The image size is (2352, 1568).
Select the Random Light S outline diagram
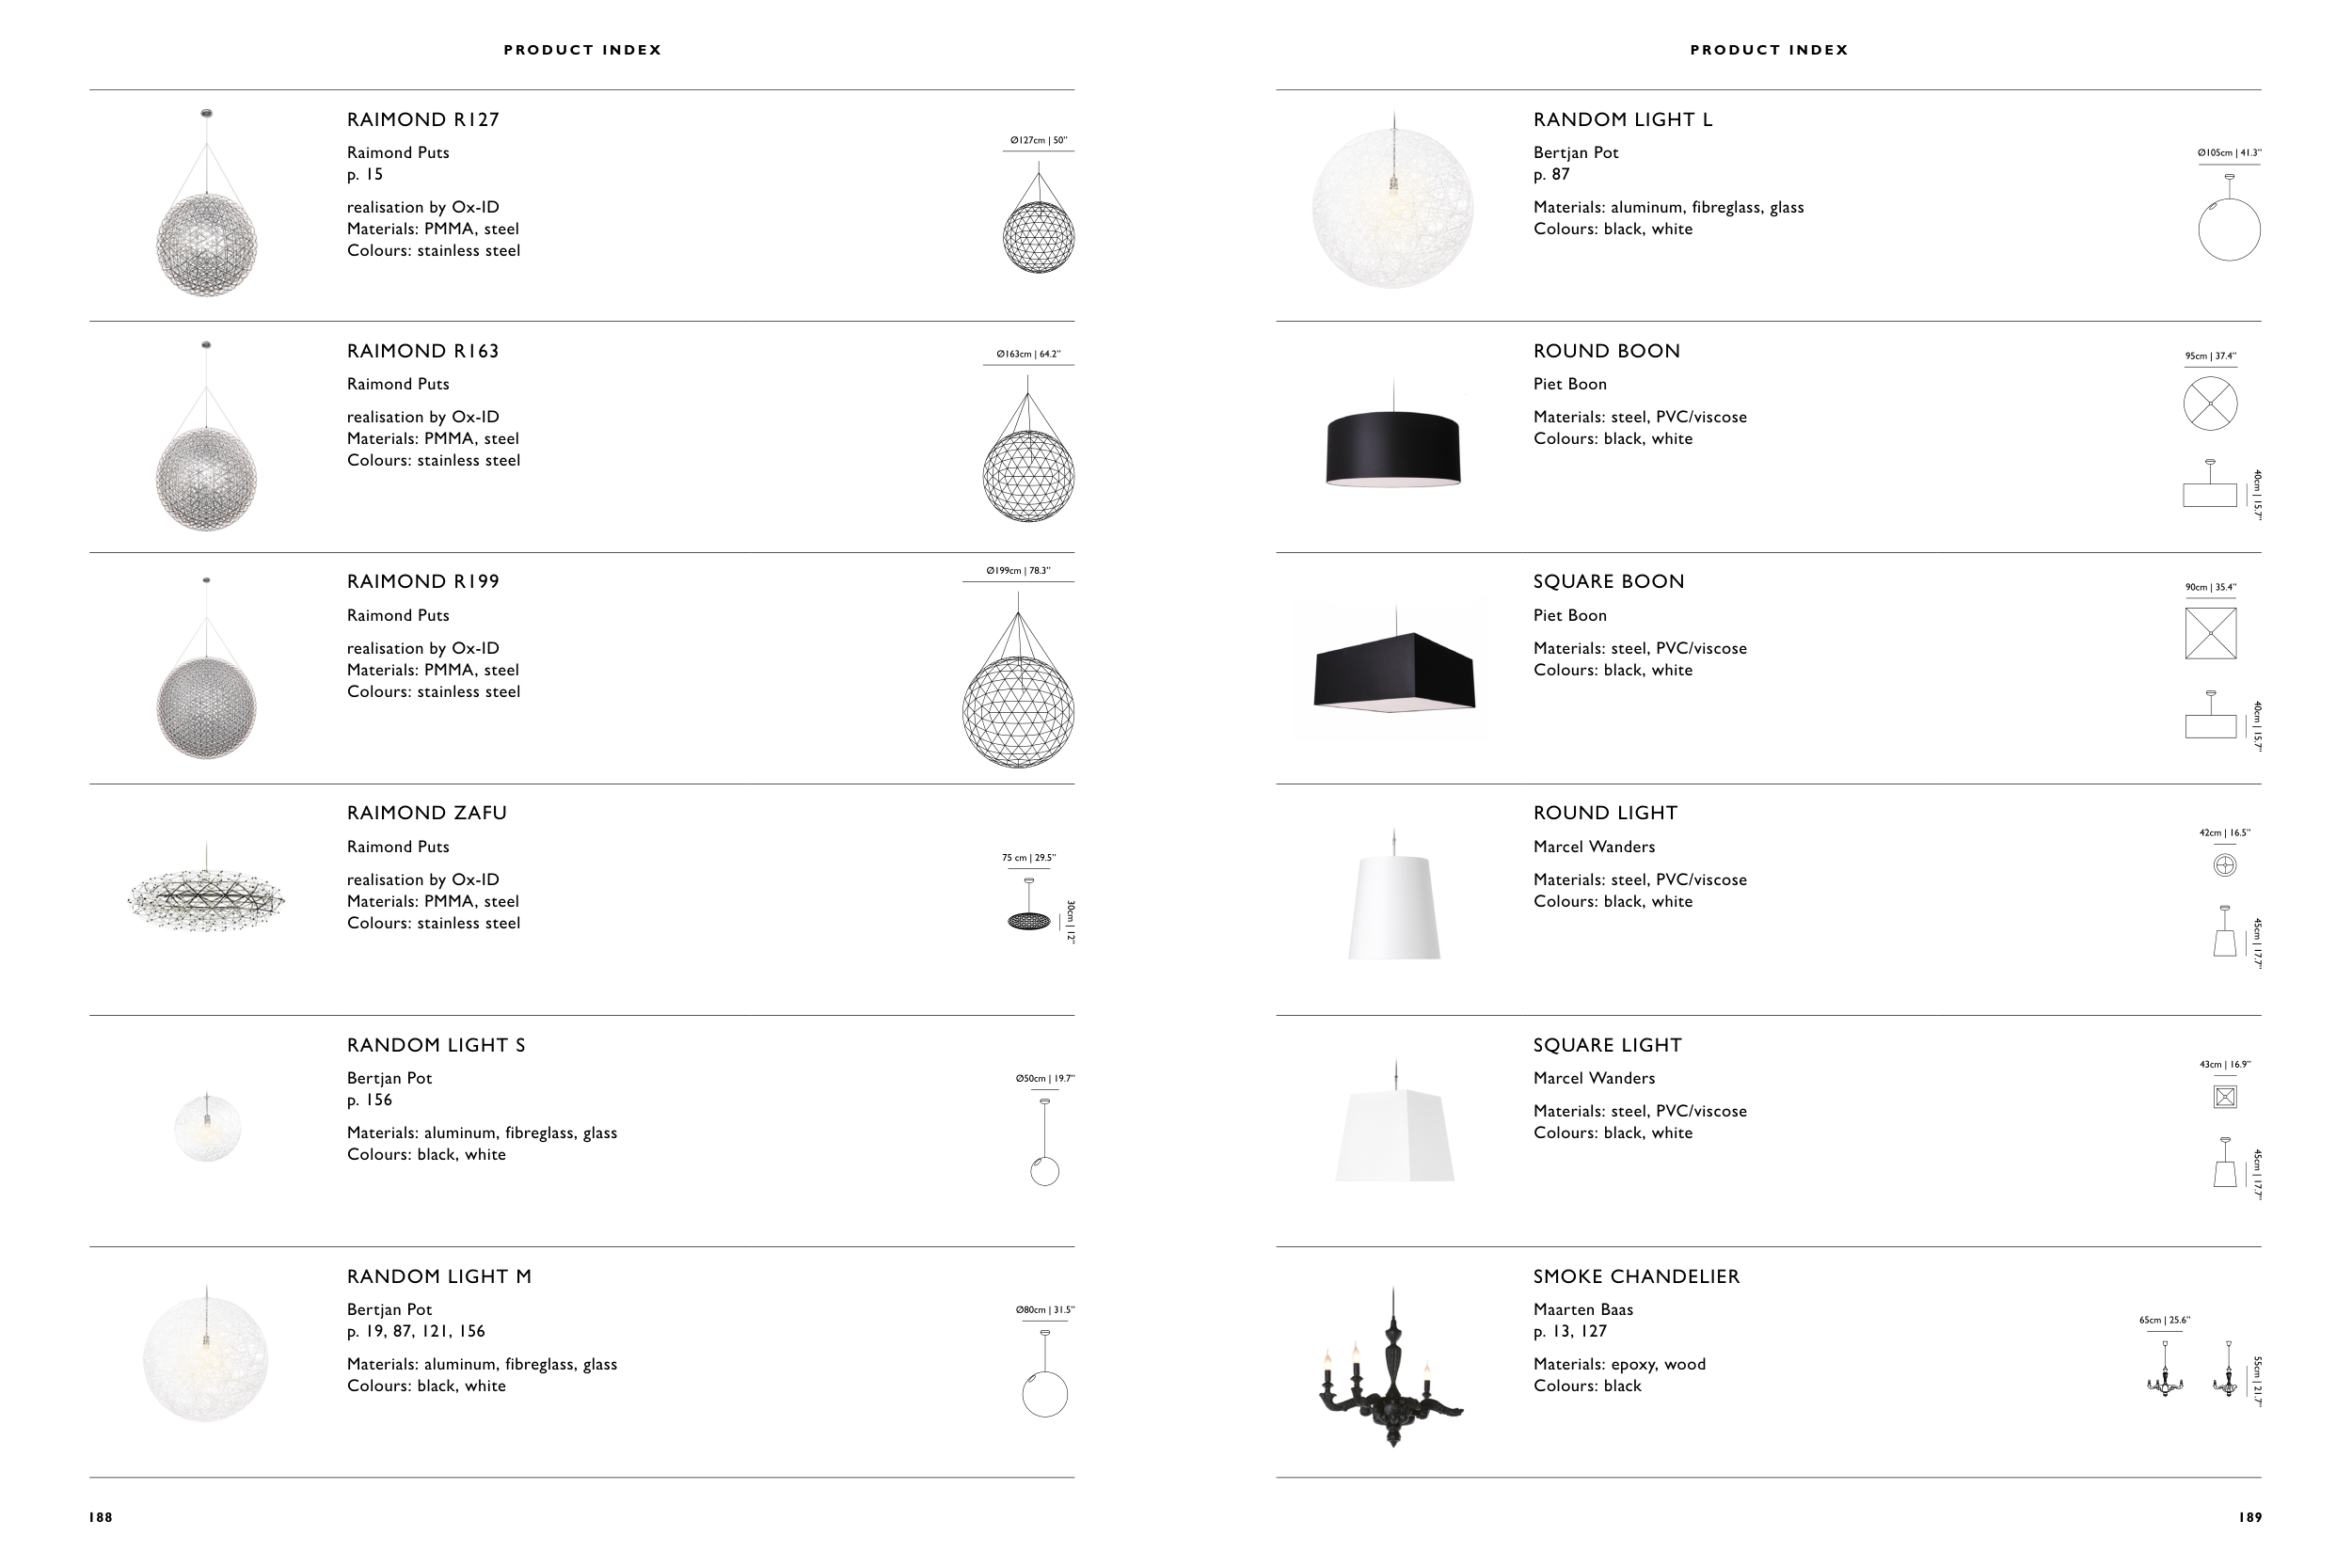click(x=1045, y=1145)
